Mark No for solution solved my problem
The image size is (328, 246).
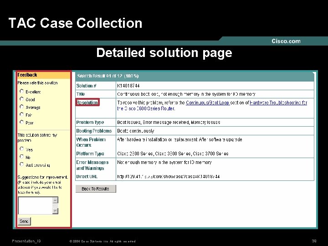click(x=21, y=156)
